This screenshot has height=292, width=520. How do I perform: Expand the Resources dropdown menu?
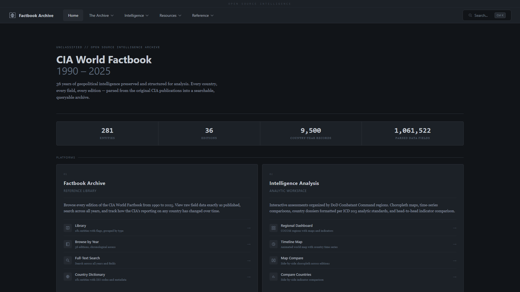pyautogui.click(x=170, y=15)
